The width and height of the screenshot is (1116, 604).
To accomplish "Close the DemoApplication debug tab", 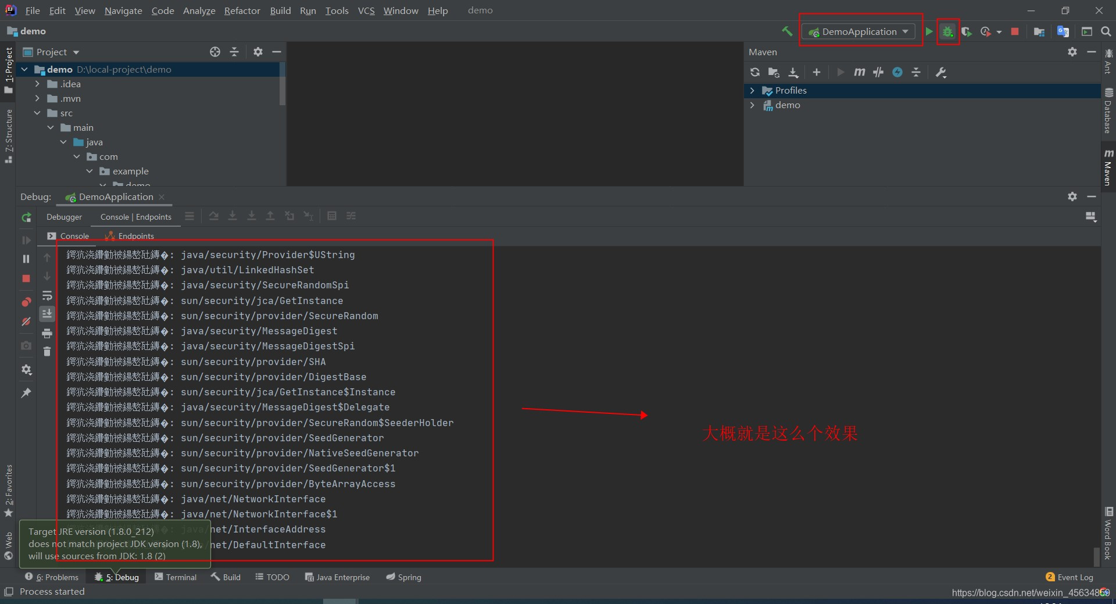I will coord(162,197).
